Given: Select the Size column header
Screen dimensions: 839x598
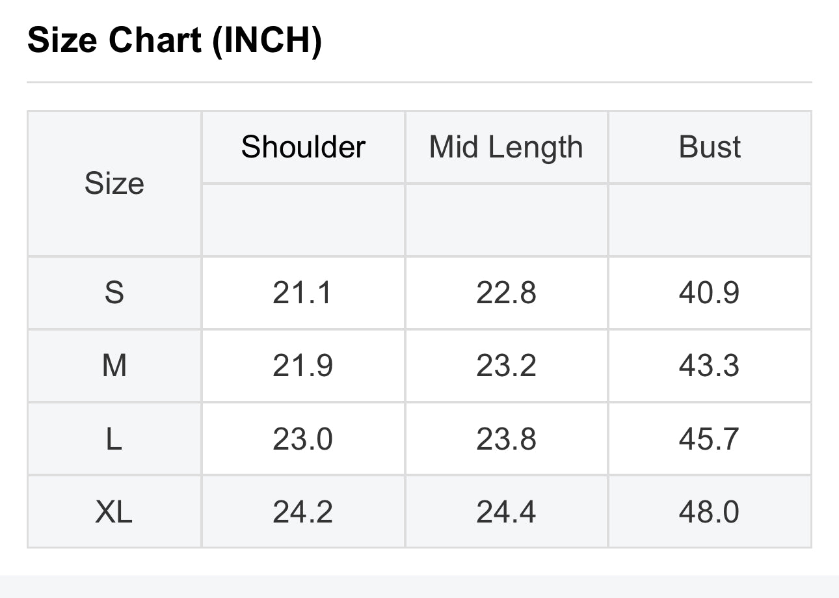Looking at the screenshot, I should [x=114, y=183].
